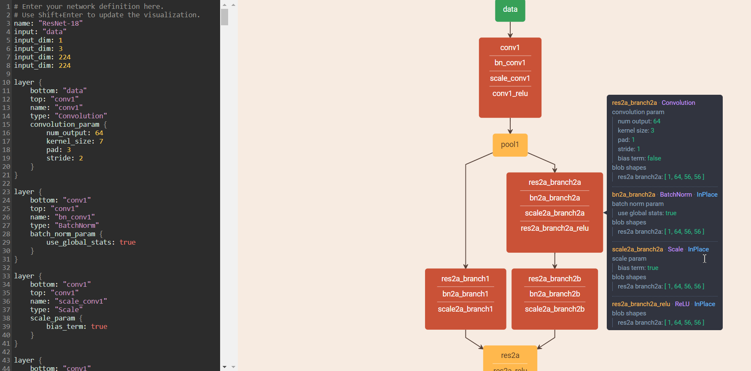Click the editor scroll up arrow
Viewport: 751px width, 371px height.
(x=224, y=5)
